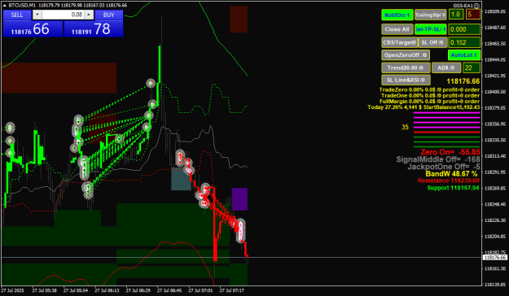Click the TradeOne 0.00% status line
509x296 pixels.
tap(430, 96)
